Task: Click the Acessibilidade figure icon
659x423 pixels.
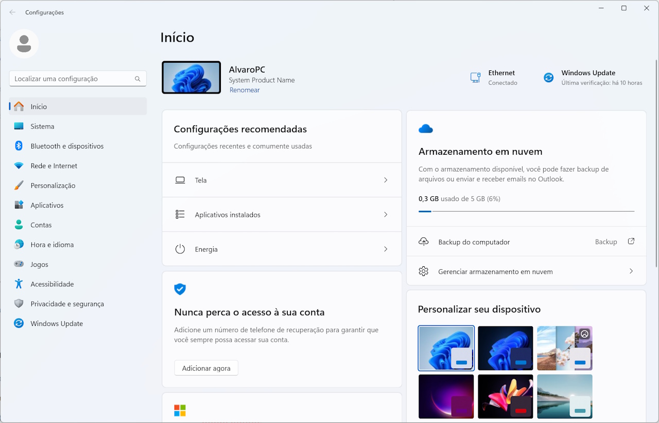Action: pos(19,284)
